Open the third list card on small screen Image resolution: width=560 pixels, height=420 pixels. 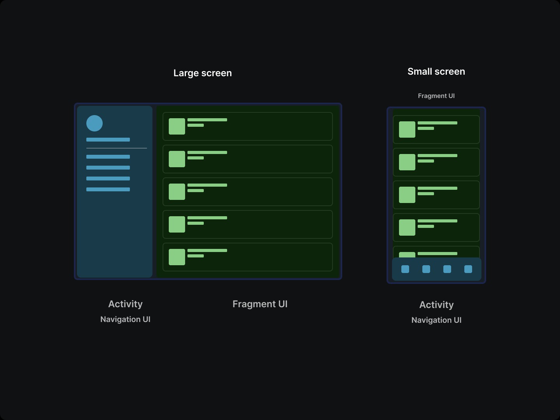pyautogui.click(x=436, y=195)
